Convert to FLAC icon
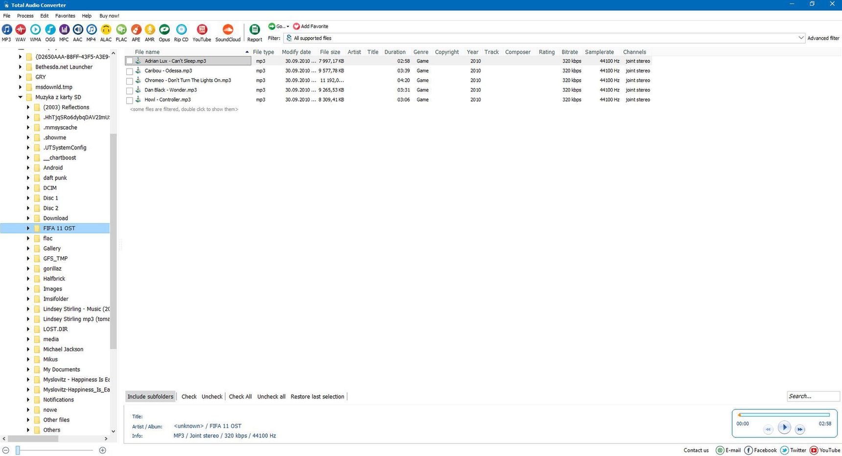 point(121,29)
